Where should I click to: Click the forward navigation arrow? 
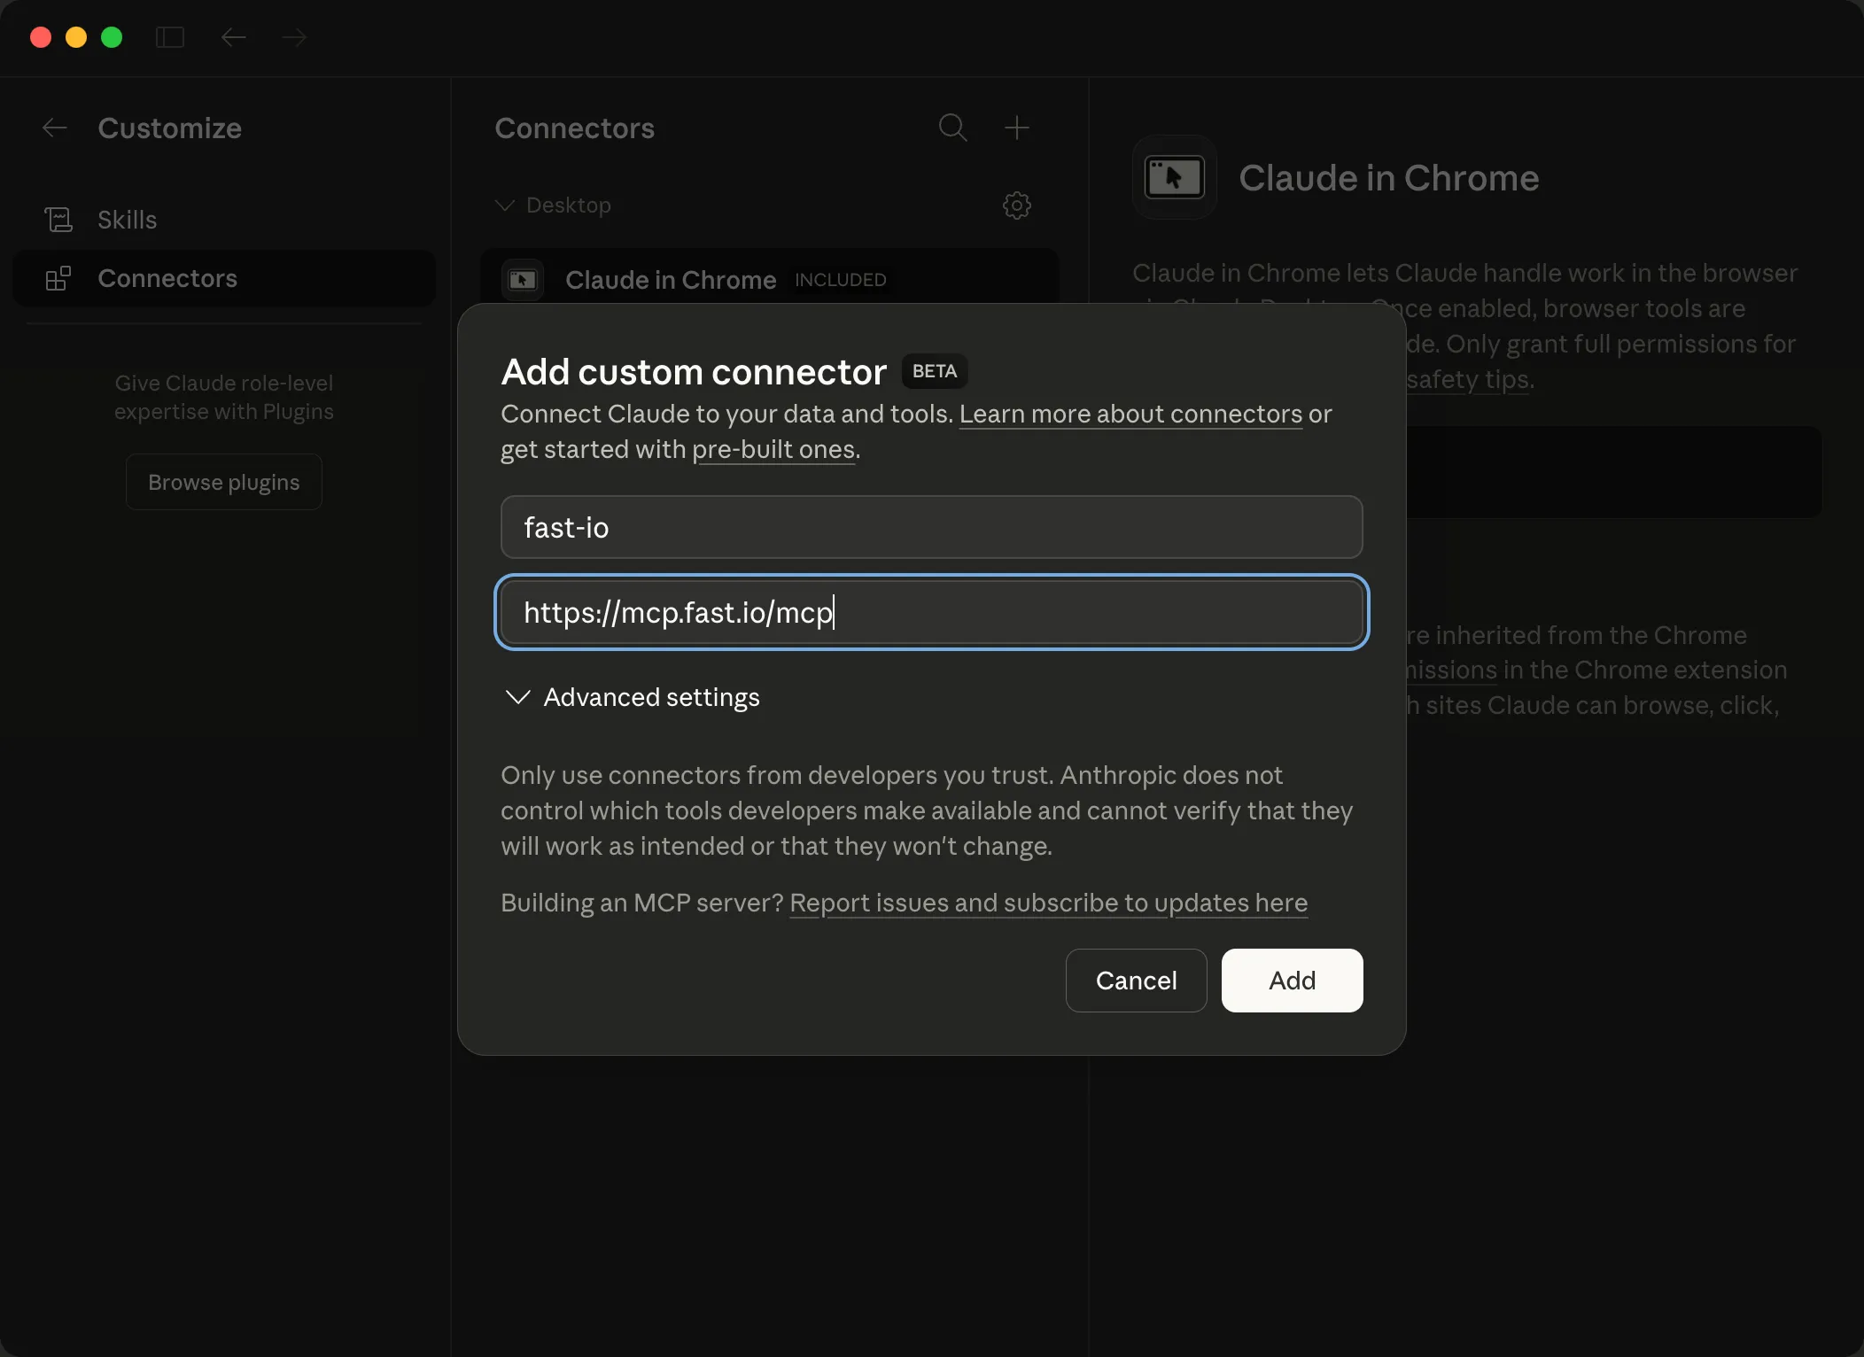pos(294,37)
